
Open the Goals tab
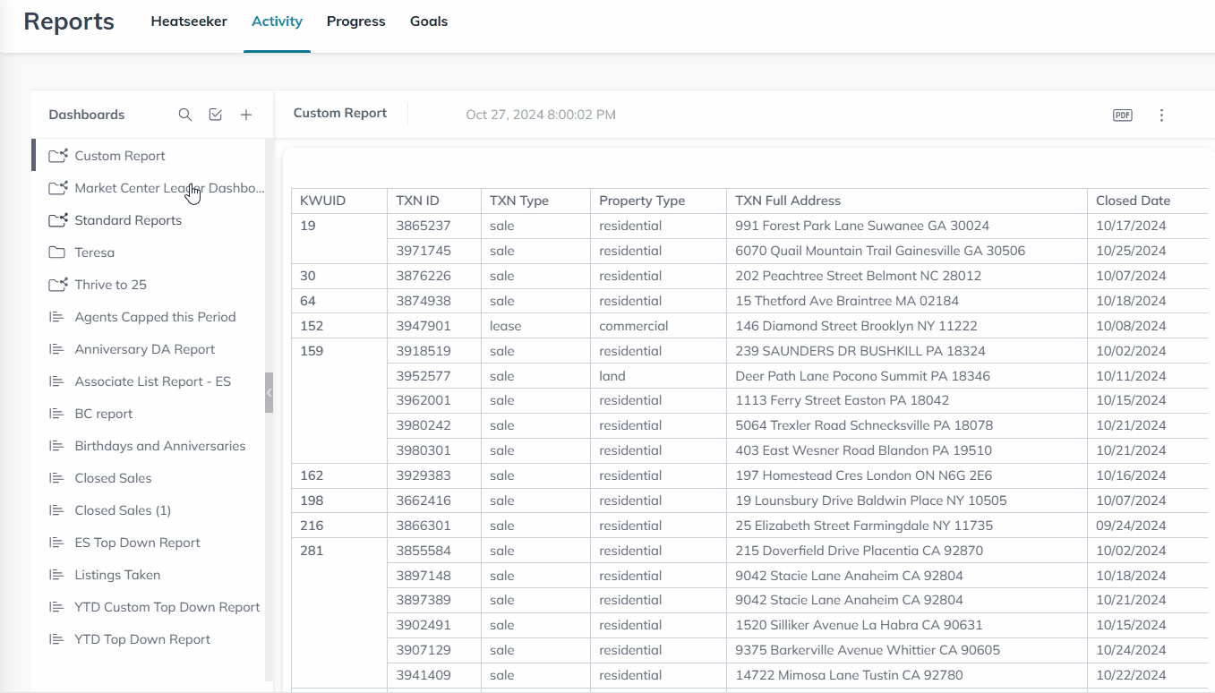429,21
